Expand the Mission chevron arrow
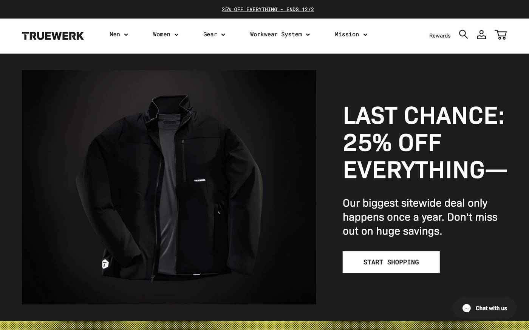The width and height of the screenshot is (529, 330). pos(365,35)
